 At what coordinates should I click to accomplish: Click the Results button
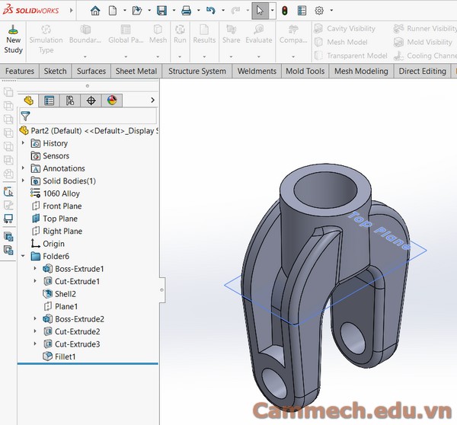click(204, 40)
